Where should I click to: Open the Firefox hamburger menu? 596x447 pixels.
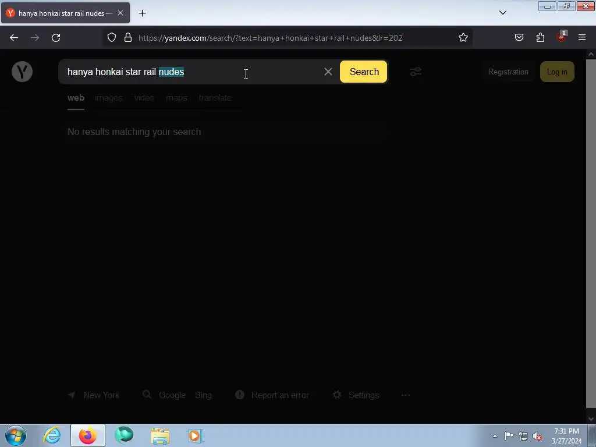point(582,37)
